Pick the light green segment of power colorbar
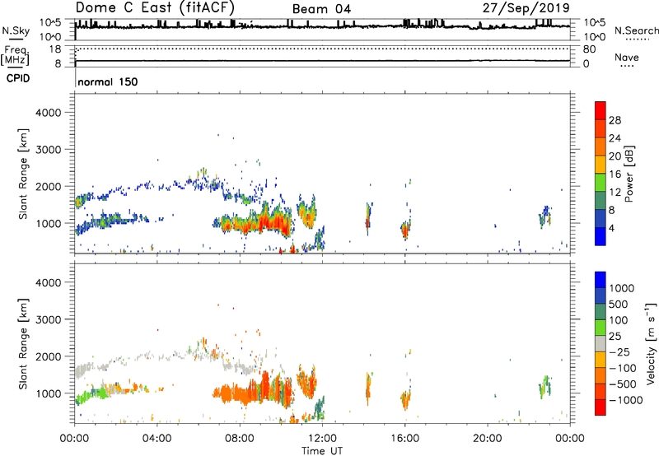This screenshot has height=456, width=659. (601, 182)
